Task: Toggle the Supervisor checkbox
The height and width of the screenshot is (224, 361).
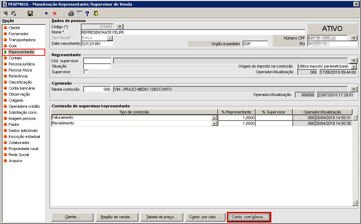Action: pos(86,72)
